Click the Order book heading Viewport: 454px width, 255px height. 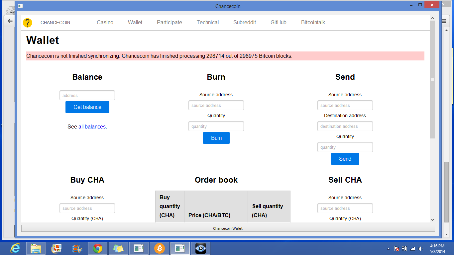216,180
